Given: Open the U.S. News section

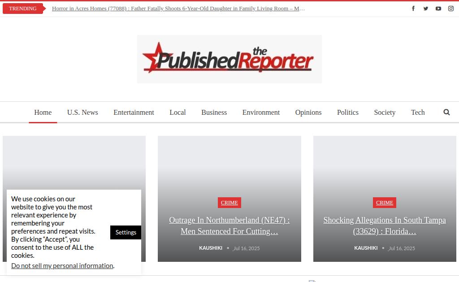Looking at the screenshot, I should (x=82, y=113).
